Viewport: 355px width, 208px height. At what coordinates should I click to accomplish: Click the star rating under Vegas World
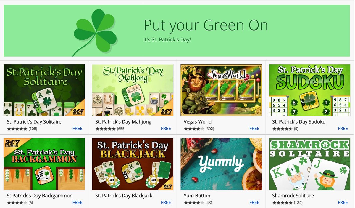tap(194, 129)
